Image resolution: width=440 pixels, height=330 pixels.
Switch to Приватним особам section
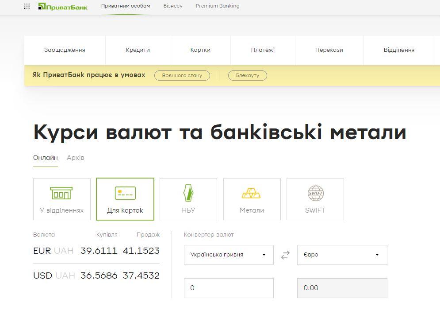point(126,6)
